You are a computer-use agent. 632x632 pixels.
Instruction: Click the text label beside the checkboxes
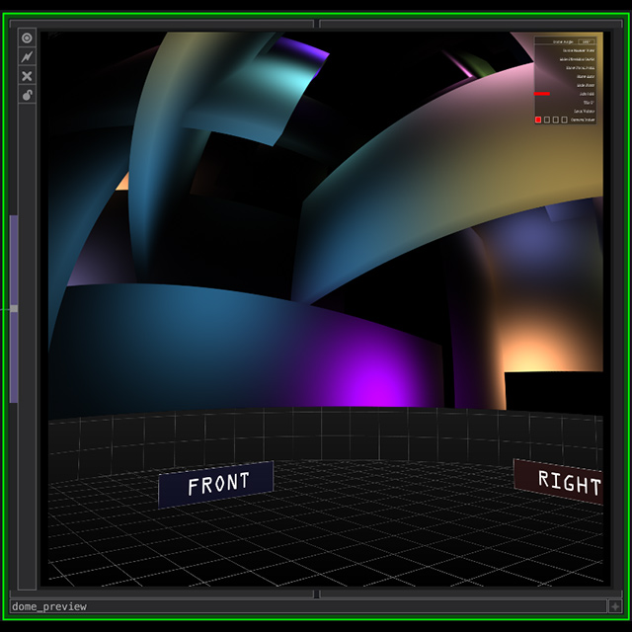coord(584,119)
